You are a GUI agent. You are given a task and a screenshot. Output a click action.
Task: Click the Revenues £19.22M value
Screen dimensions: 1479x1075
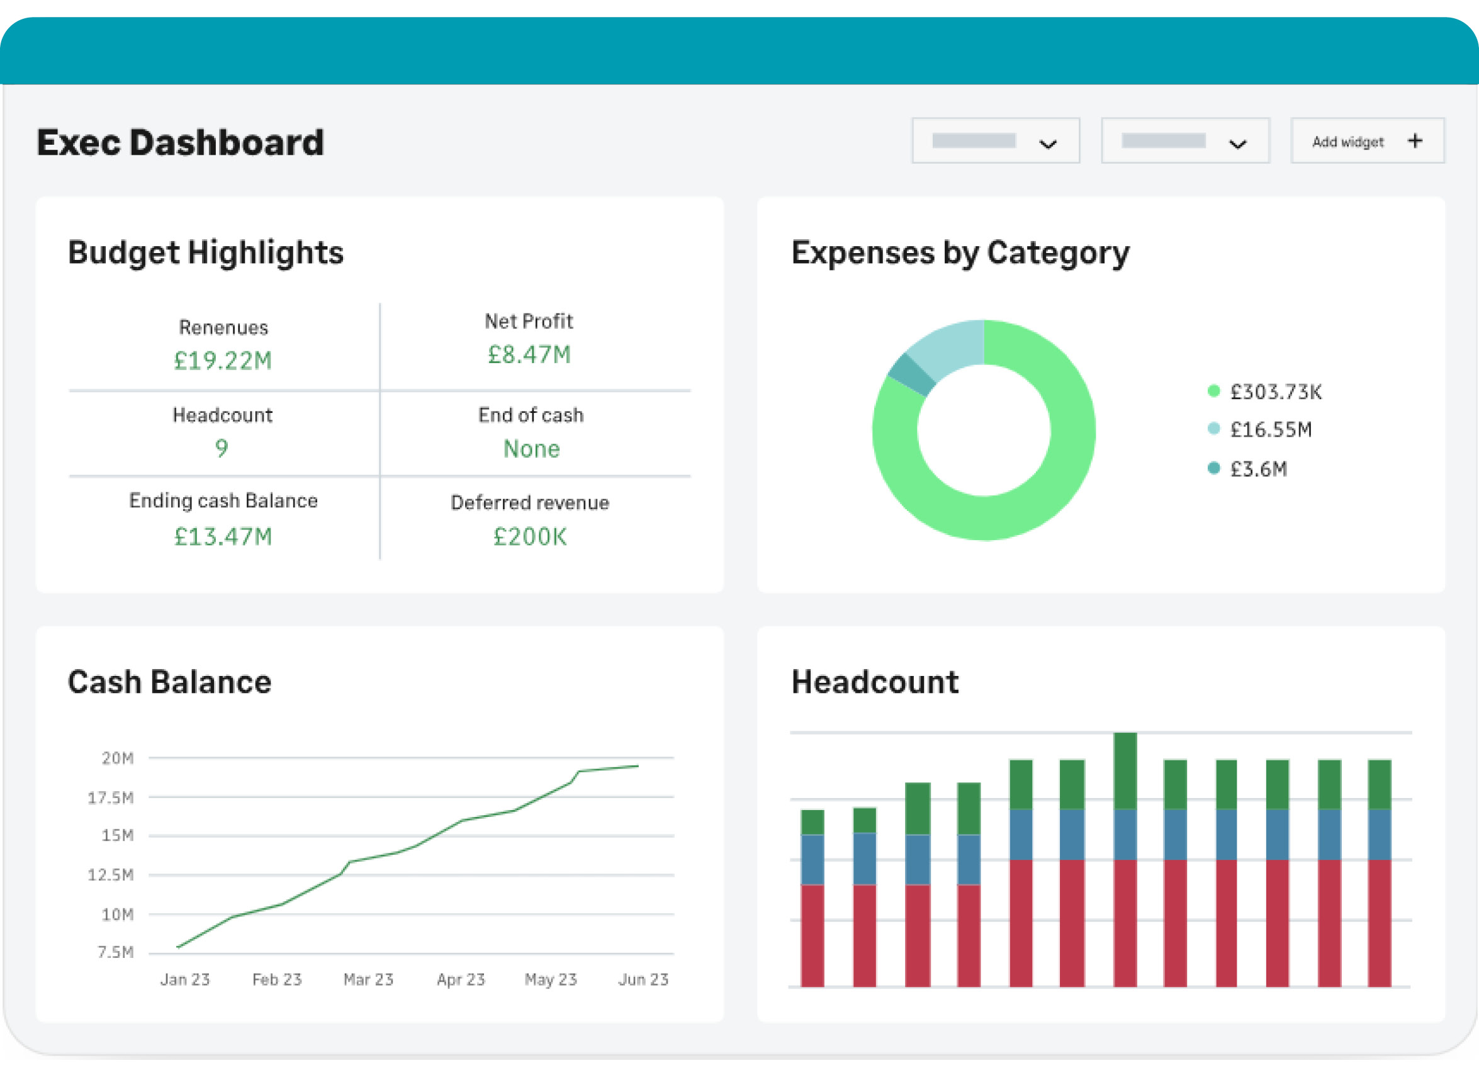click(222, 361)
